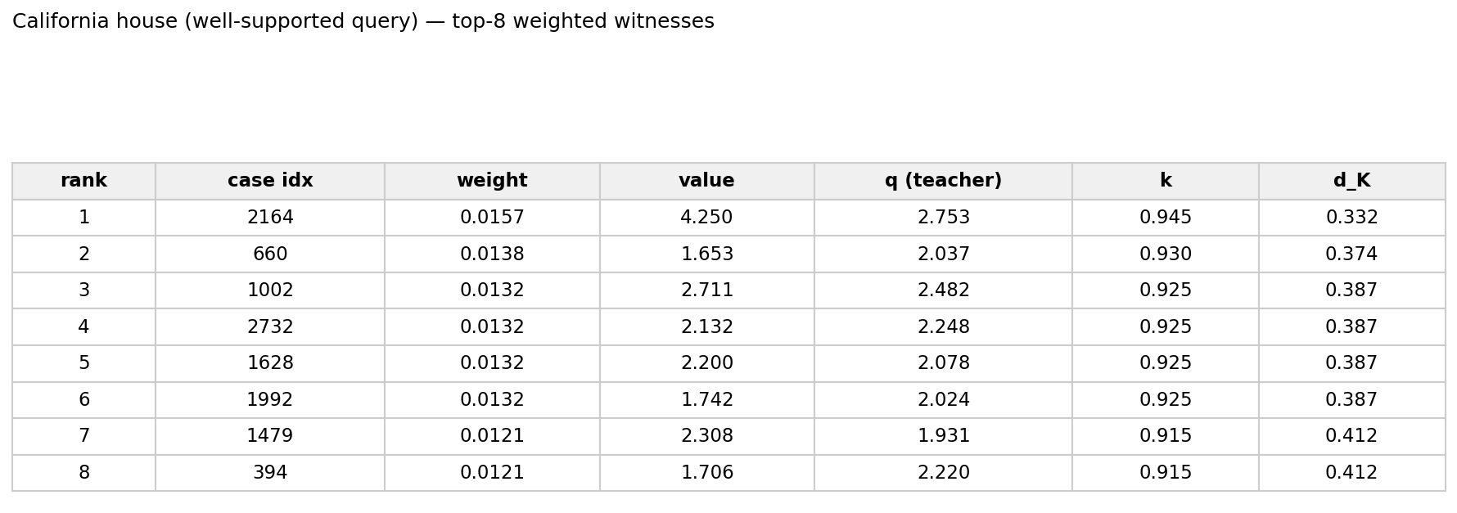Image resolution: width=1457 pixels, height=513 pixels.
Task: Select case idx cell 2732
Action: (x=270, y=327)
